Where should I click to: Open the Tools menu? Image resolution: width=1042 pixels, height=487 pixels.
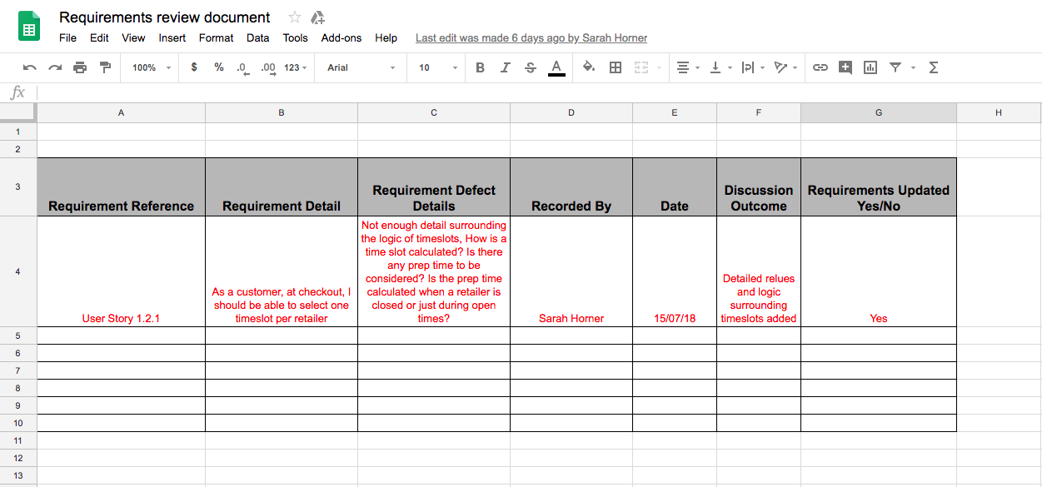click(x=296, y=37)
